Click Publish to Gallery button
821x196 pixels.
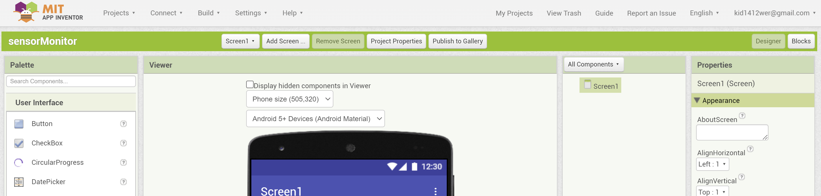[457, 41]
